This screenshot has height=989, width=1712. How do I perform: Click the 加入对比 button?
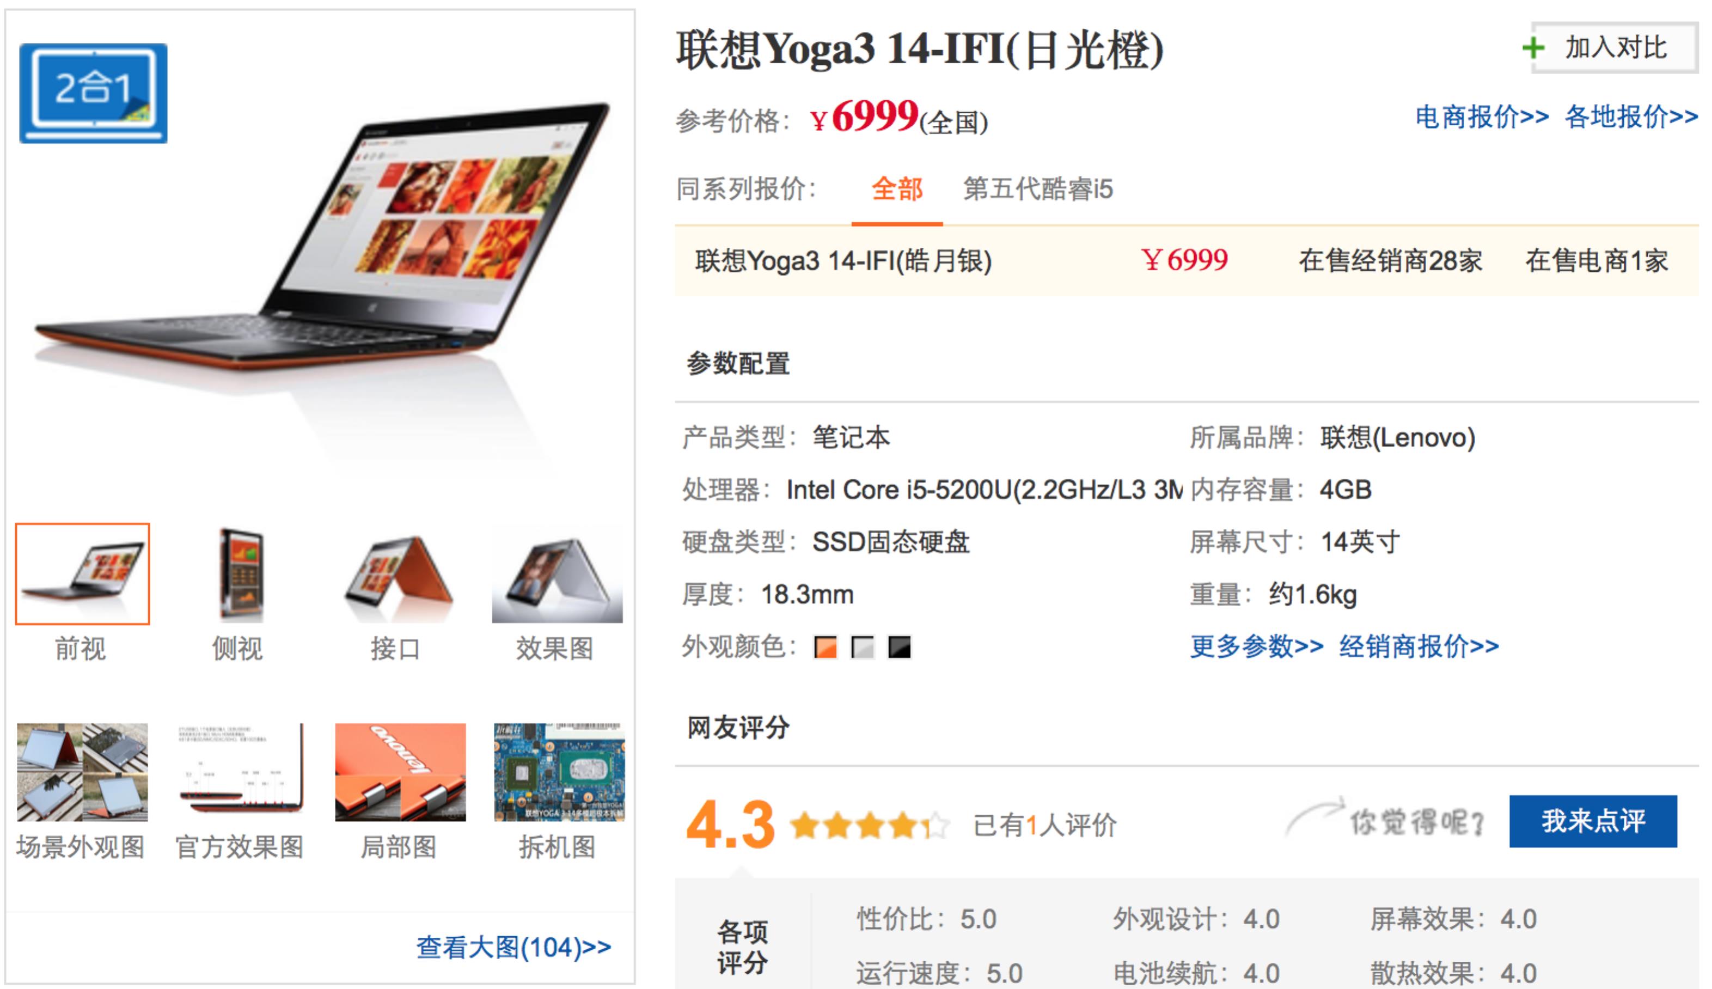point(1614,47)
